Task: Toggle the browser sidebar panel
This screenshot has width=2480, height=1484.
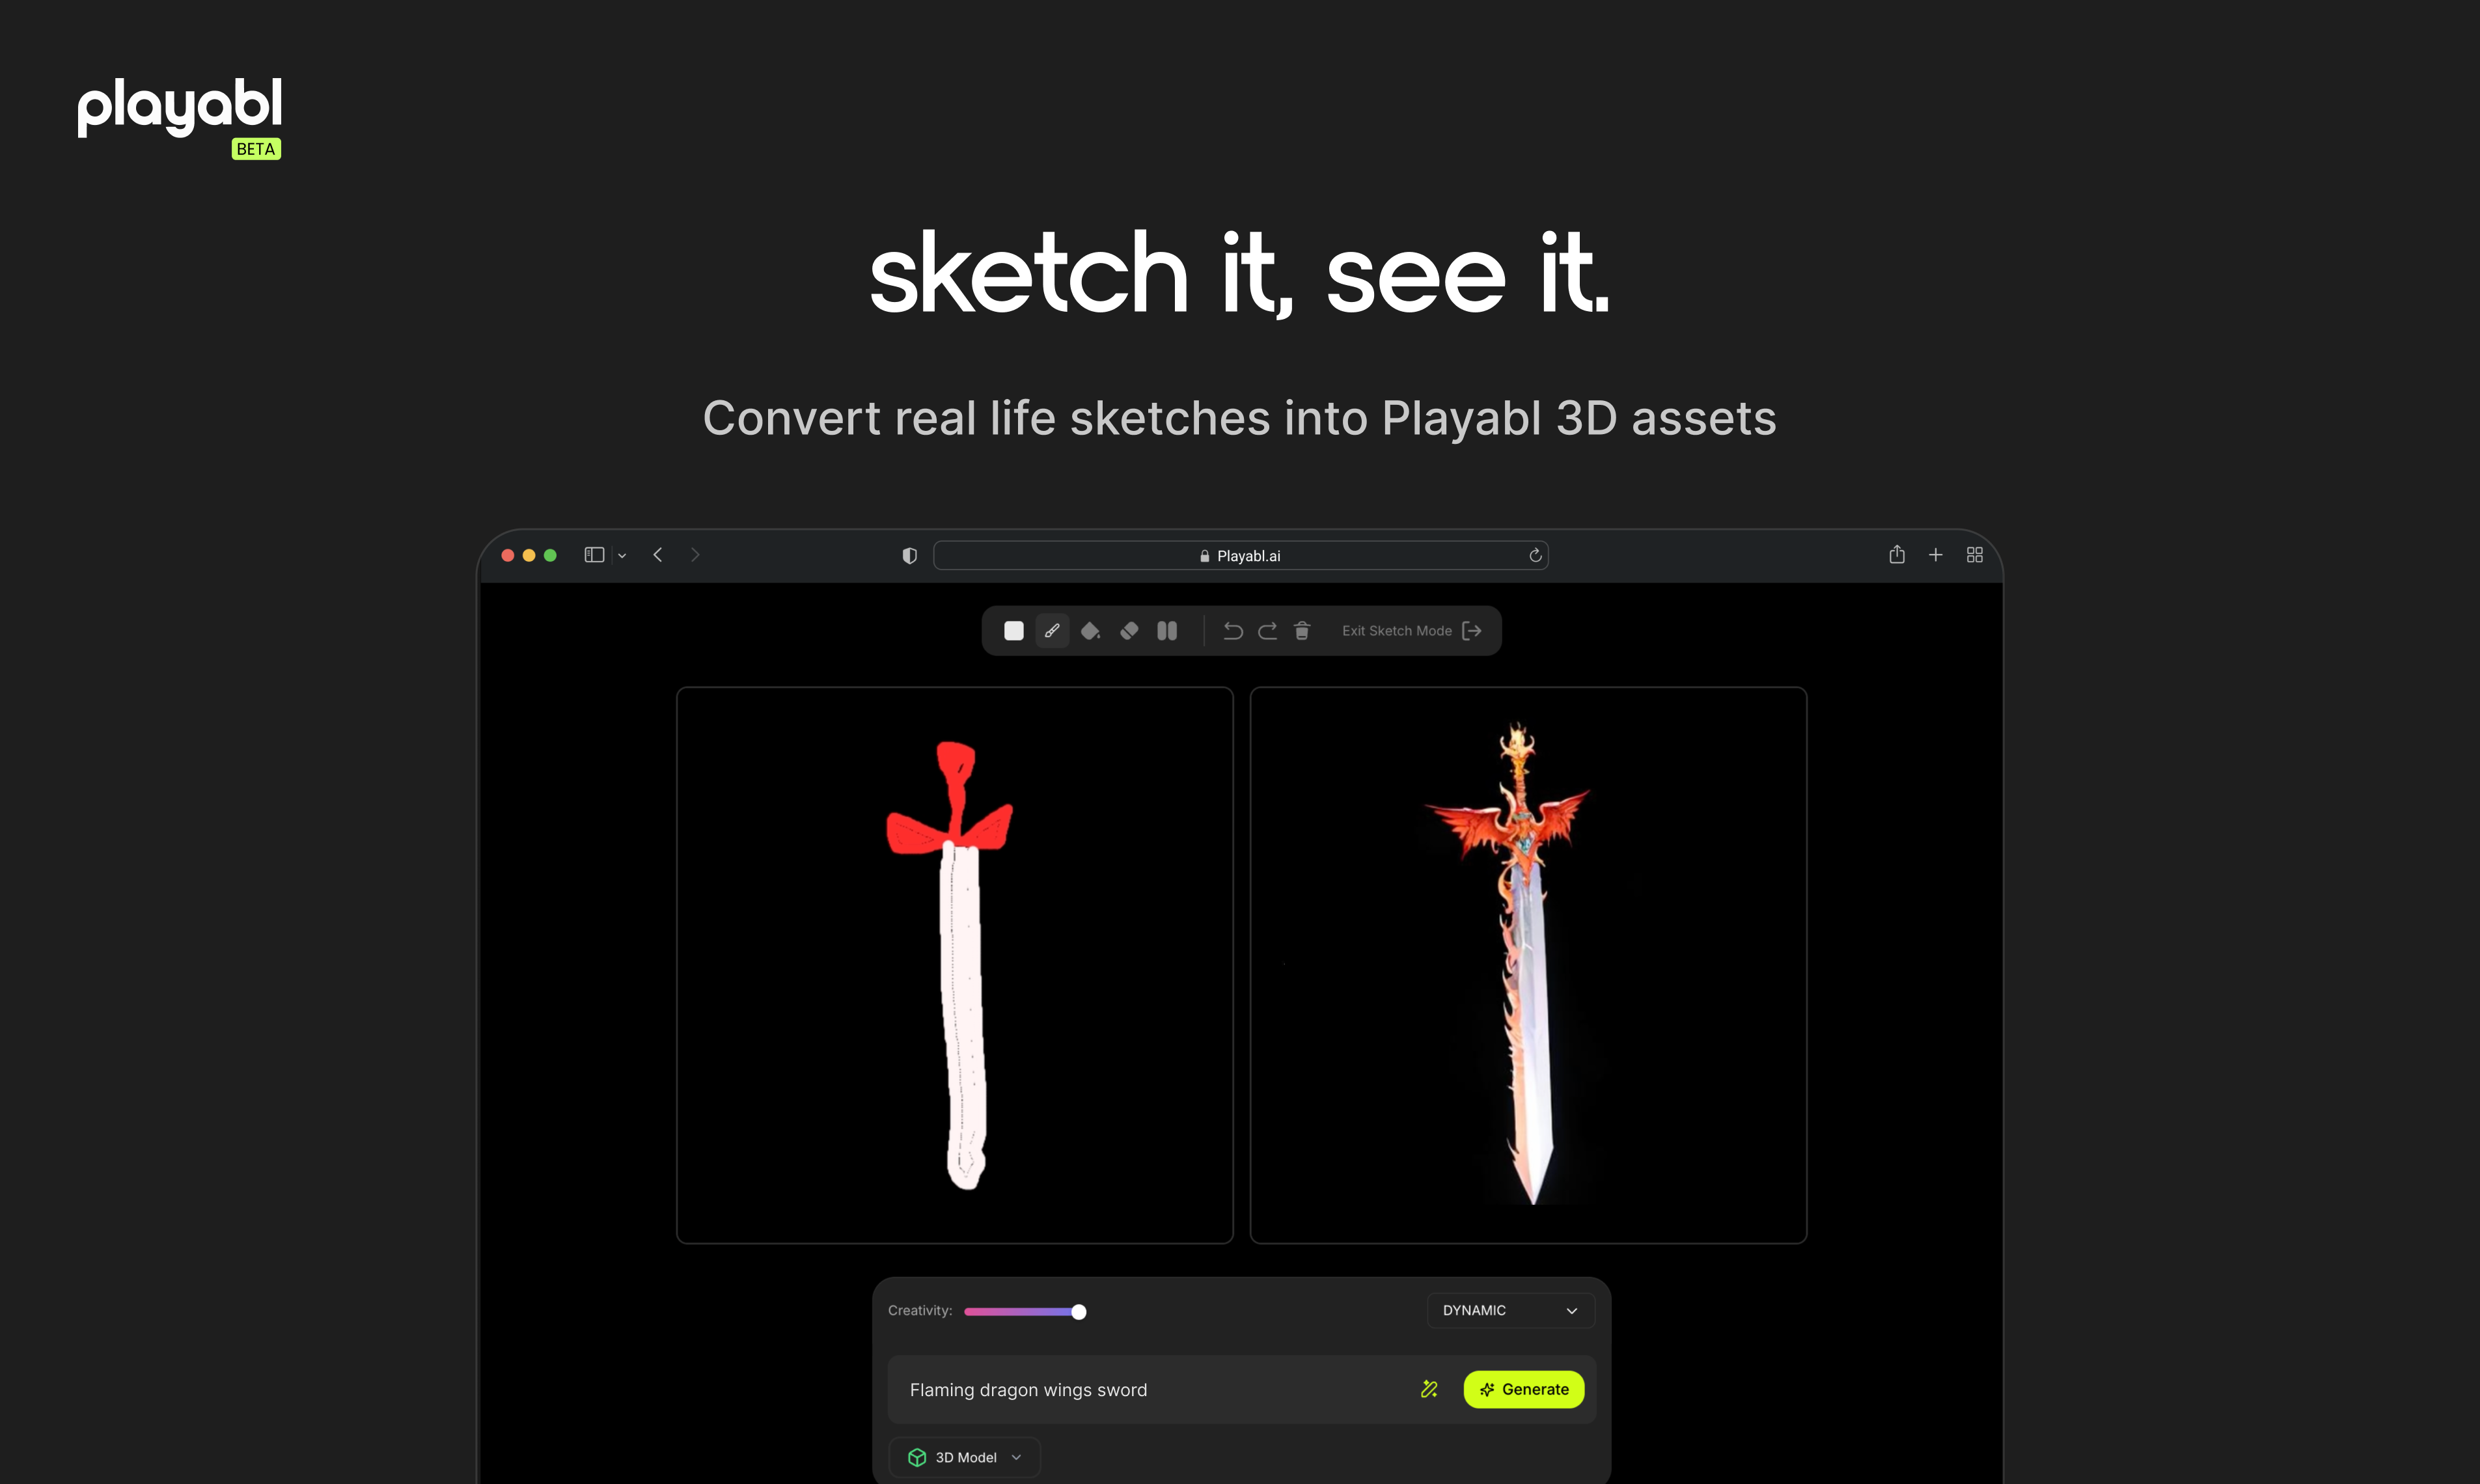Action: pos(594,555)
